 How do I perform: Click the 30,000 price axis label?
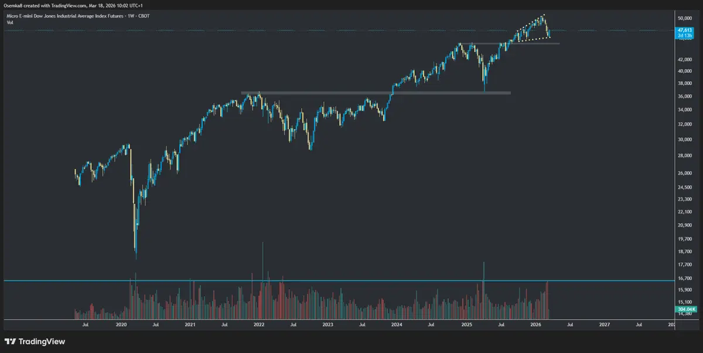click(x=684, y=139)
